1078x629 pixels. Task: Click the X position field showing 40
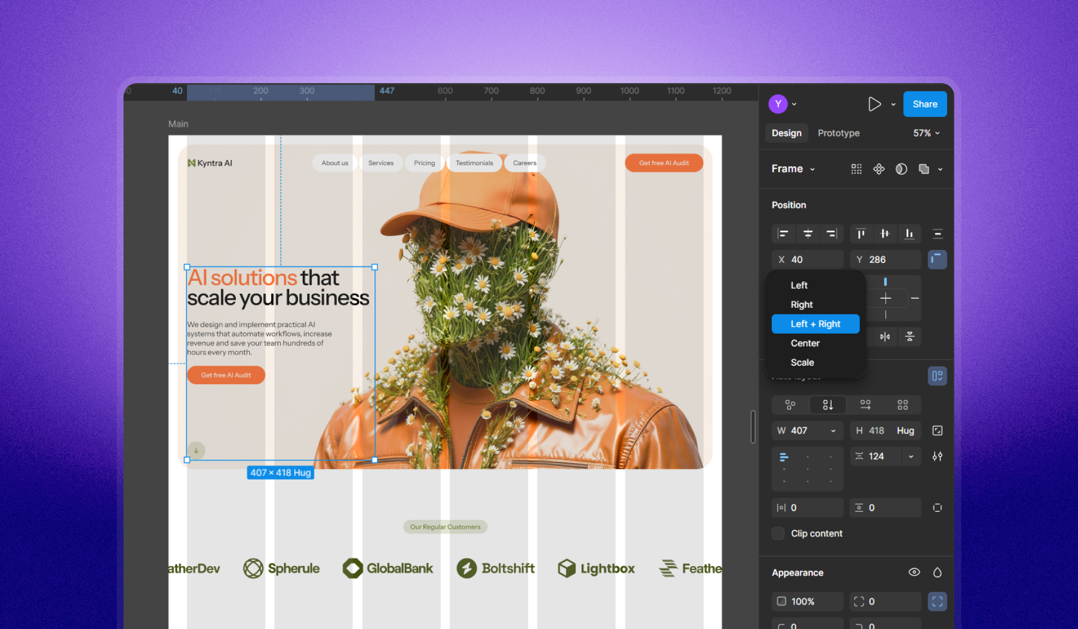point(808,259)
